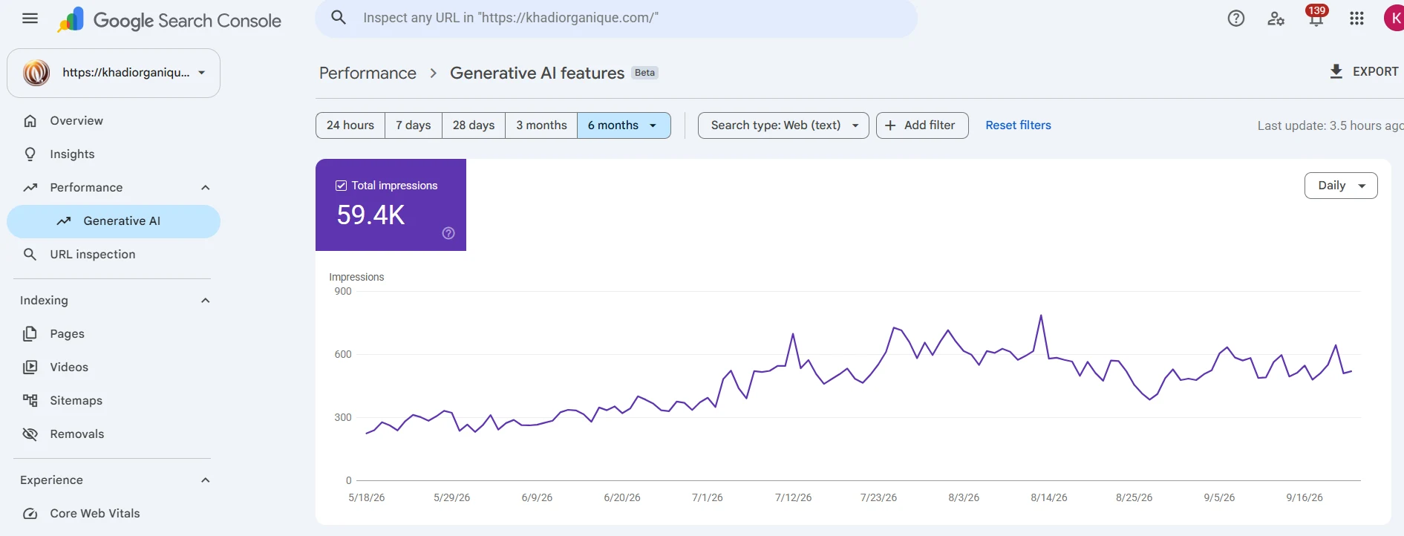Click the 7/12/26 x-axis date label
This screenshot has height=536, width=1404.
point(793,497)
